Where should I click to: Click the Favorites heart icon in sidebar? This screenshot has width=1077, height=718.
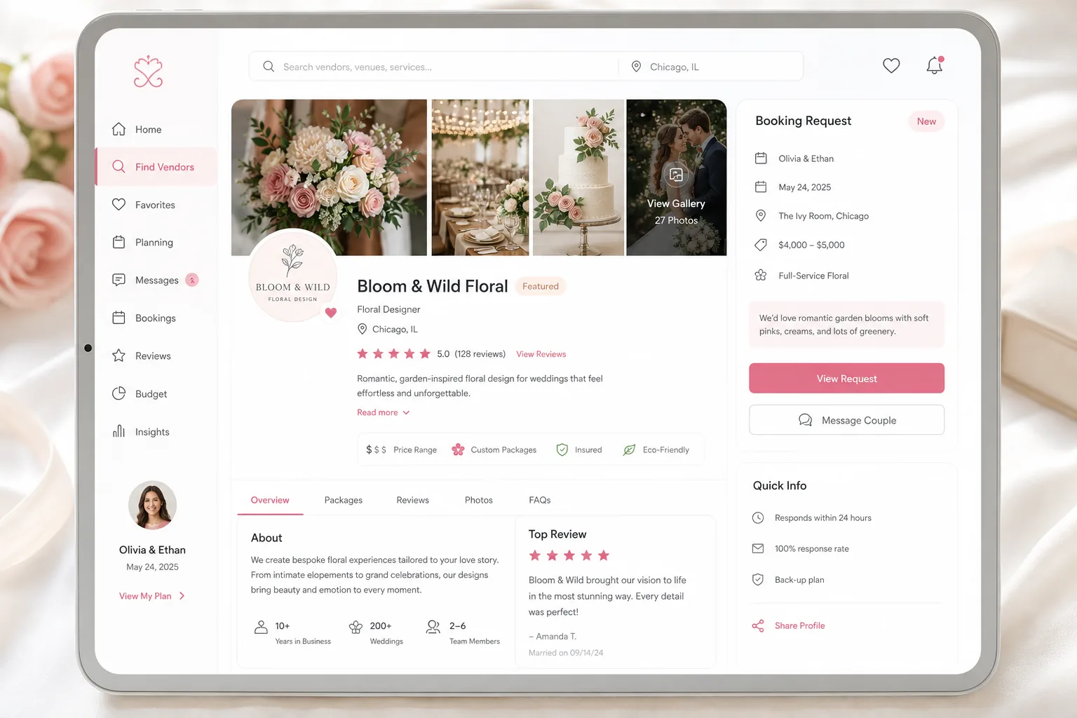click(119, 205)
